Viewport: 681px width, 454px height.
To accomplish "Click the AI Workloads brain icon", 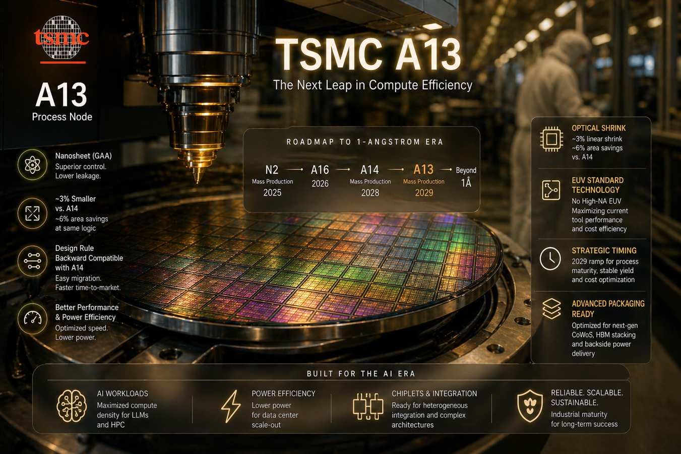I will [x=72, y=406].
